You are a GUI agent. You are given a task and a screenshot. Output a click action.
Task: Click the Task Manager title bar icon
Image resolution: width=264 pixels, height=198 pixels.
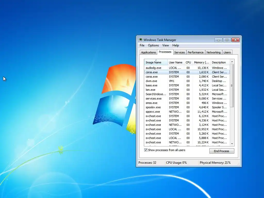141,40
